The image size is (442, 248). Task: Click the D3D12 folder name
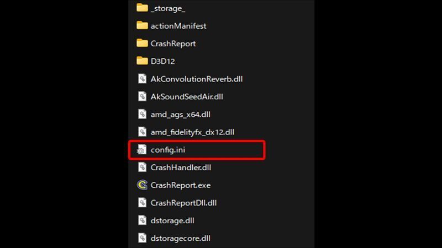(162, 61)
